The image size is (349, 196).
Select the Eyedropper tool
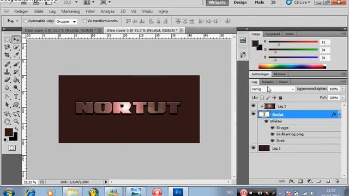16,55
